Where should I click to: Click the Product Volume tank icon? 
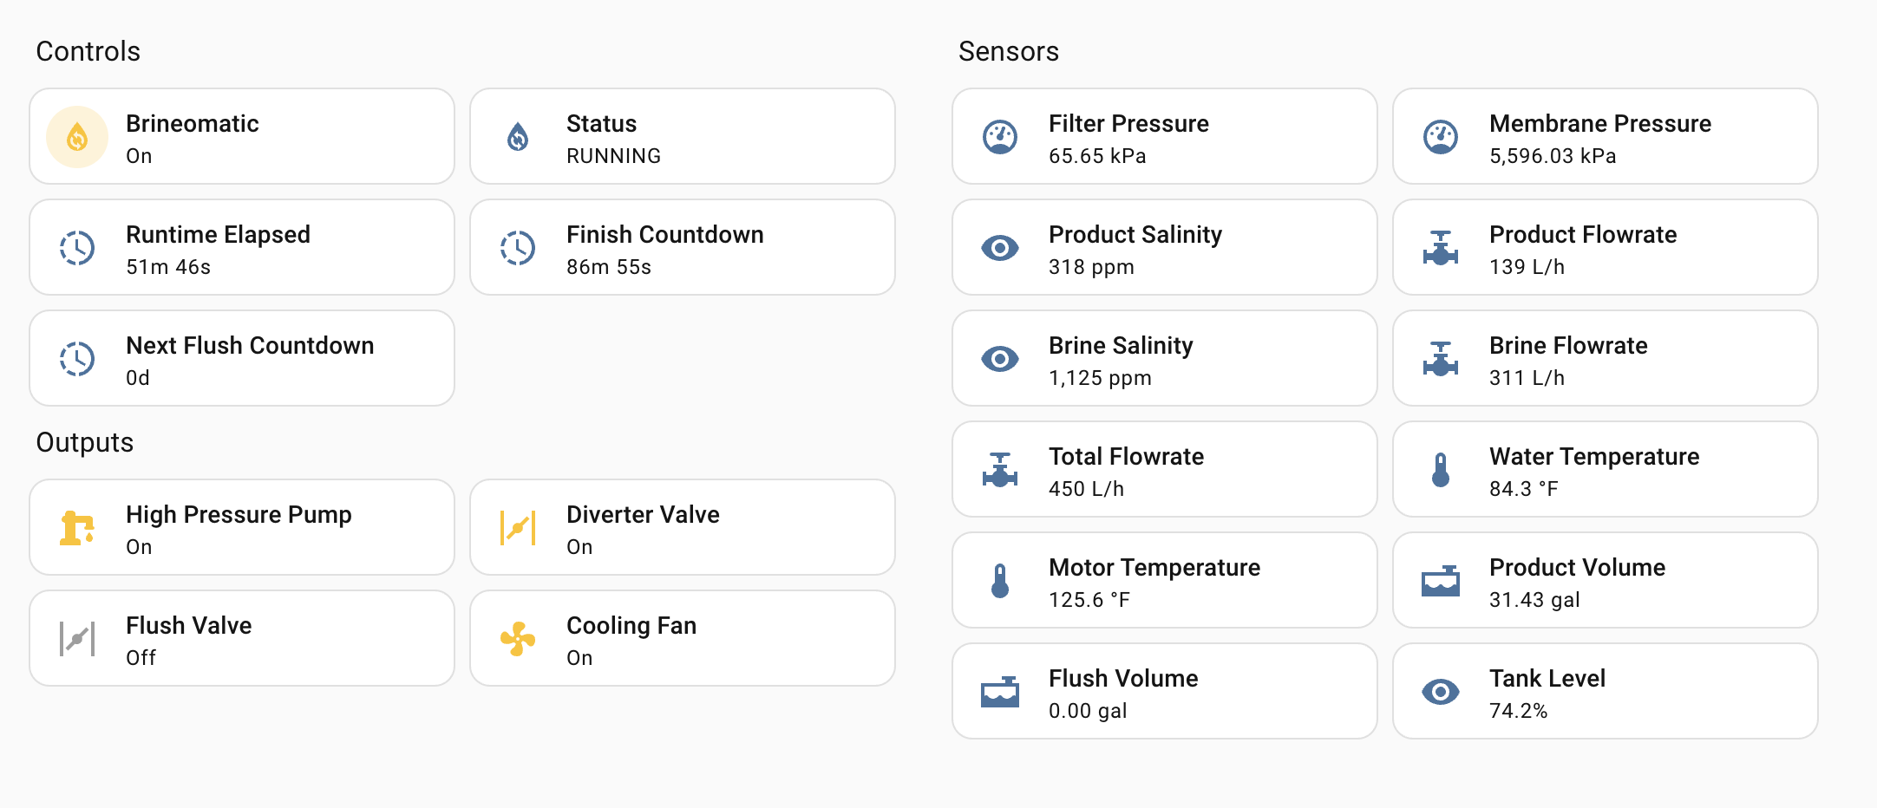pos(1441,580)
